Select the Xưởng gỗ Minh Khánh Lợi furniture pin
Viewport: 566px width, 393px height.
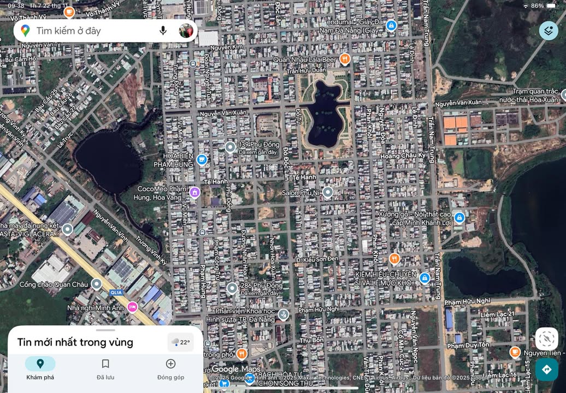(461, 217)
